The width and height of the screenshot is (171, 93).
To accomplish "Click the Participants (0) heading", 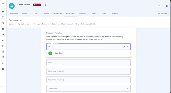I will (x=16, y=20).
